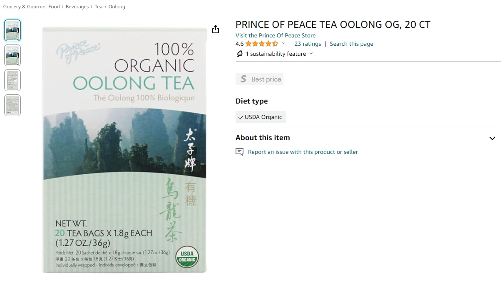Image resolution: width=504 pixels, height=282 pixels.
Task: Open the Oolong breadcrumb category
Action: [x=117, y=7]
